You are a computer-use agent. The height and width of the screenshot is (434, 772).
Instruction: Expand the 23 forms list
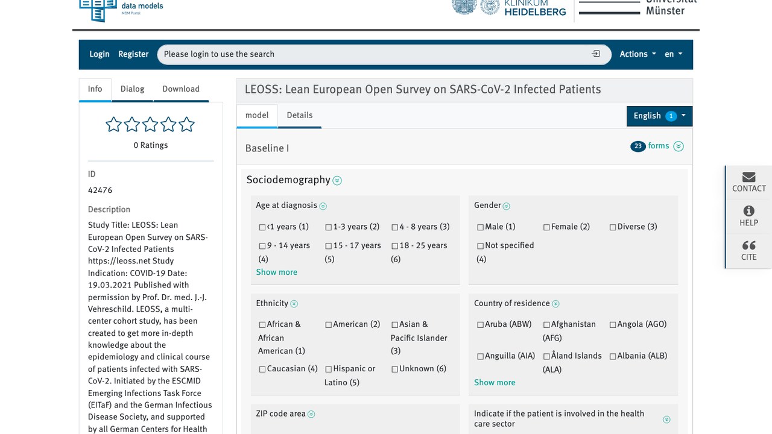pos(657,146)
